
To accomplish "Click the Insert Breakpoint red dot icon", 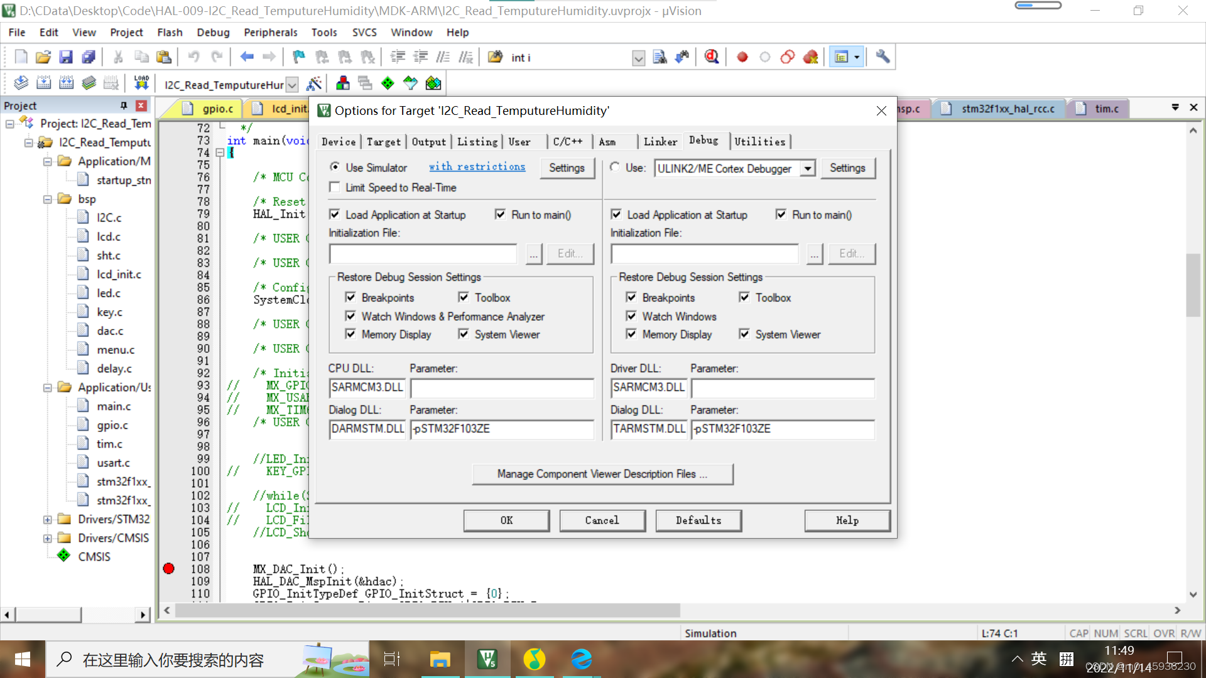I will pyautogui.click(x=742, y=57).
